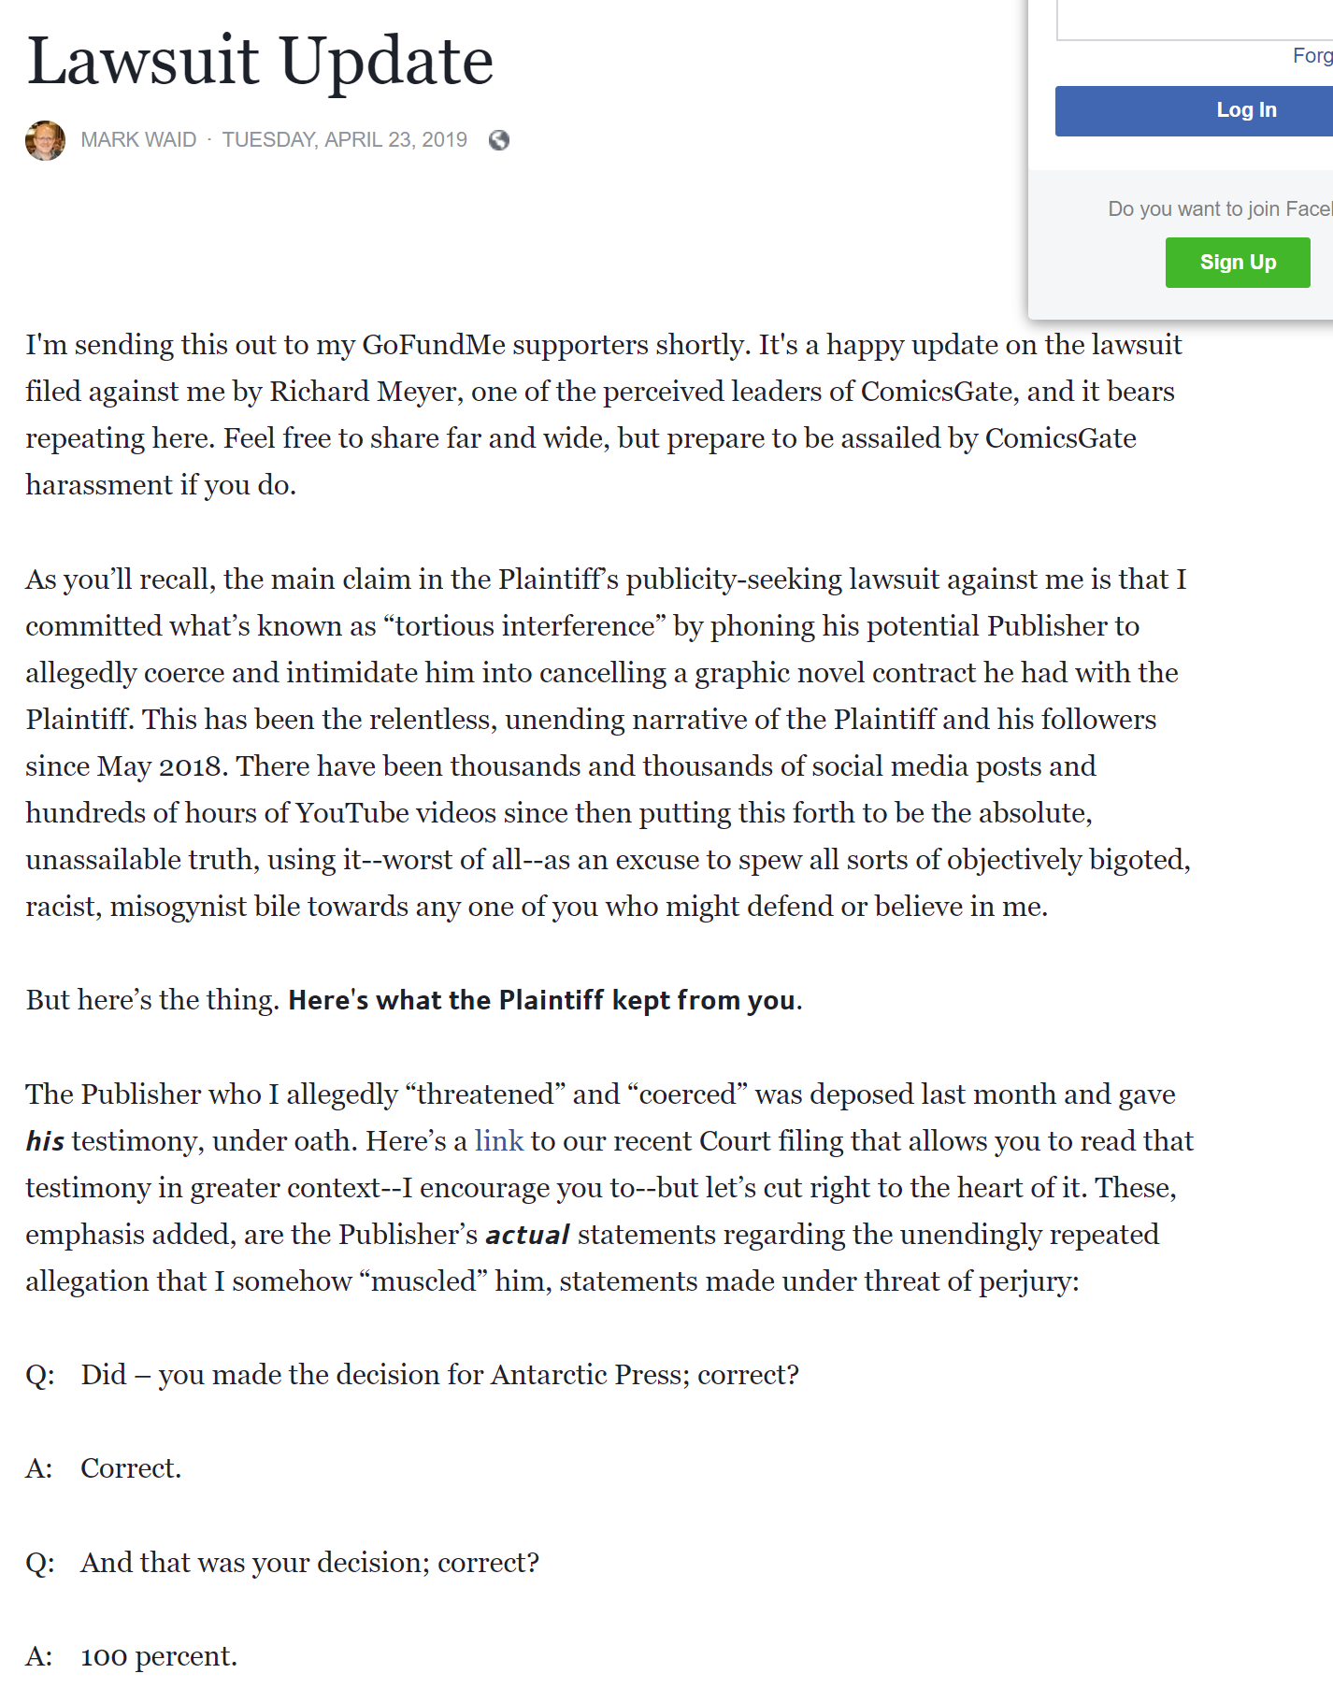Click the answer line '100 percent.'
This screenshot has width=1333, height=1688.
pyautogui.click(x=132, y=1656)
